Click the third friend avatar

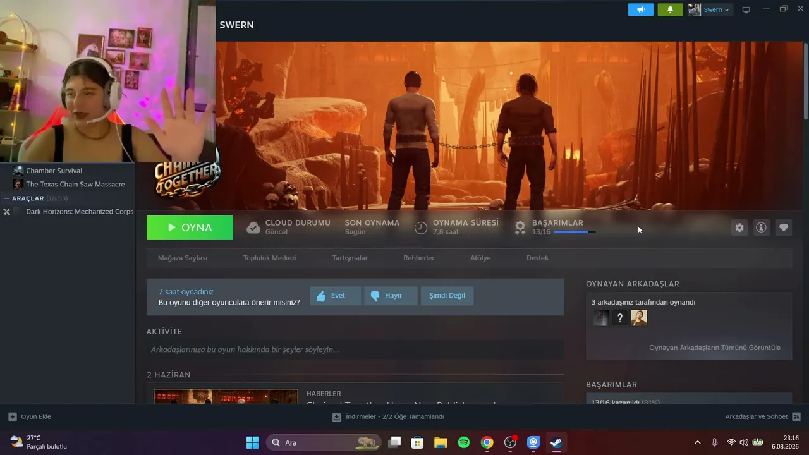coord(639,318)
